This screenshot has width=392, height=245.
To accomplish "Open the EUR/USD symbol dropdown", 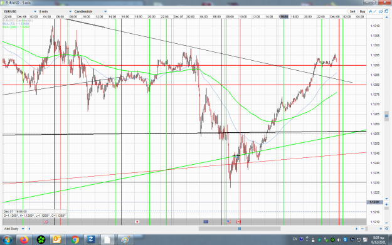I will [x=20, y=11].
